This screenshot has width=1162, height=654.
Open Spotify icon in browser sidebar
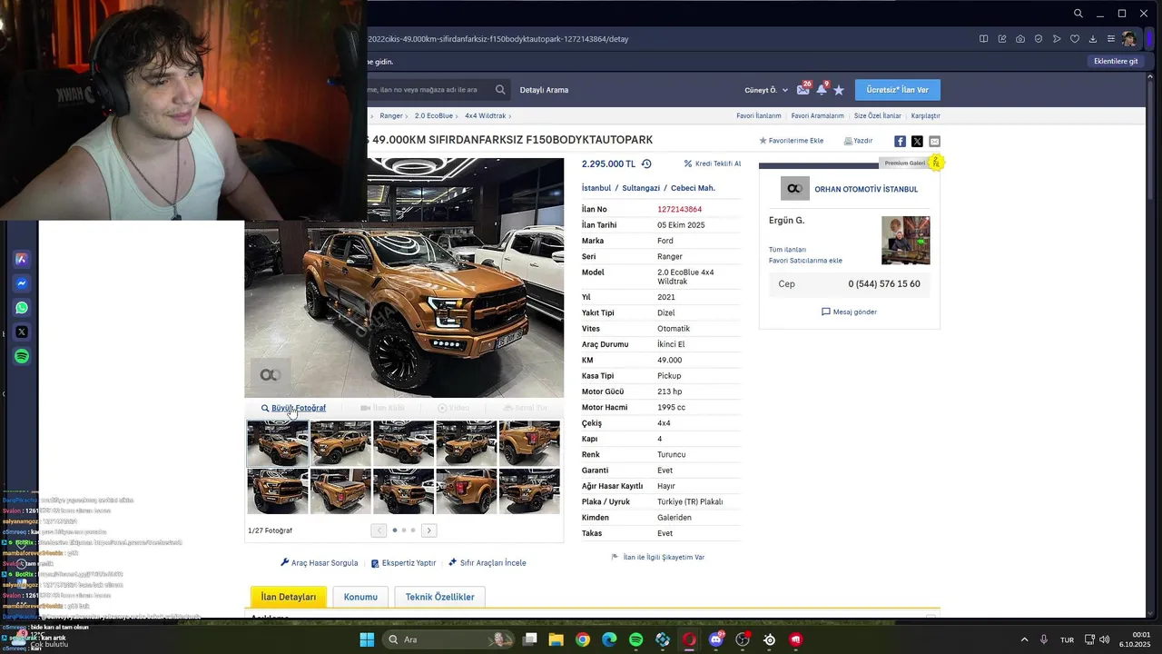(22, 357)
